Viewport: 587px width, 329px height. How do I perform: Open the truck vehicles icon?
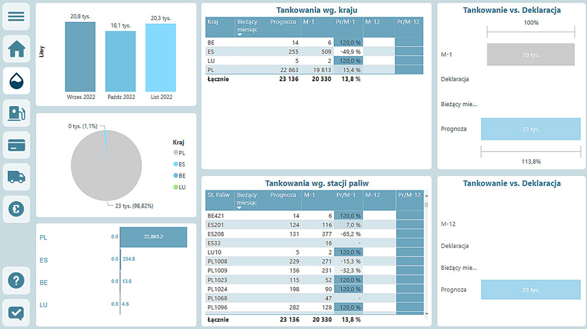[x=17, y=177]
